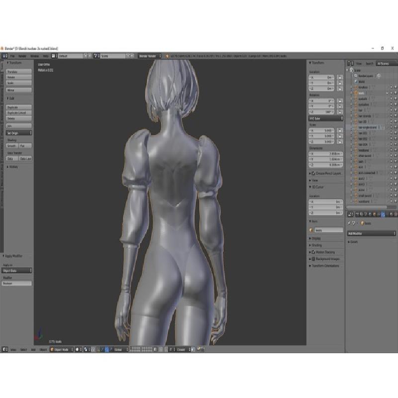Image resolution: width=398 pixels, height=398 pixels.
Task: Open the Window menu
Action: (35, 56)
